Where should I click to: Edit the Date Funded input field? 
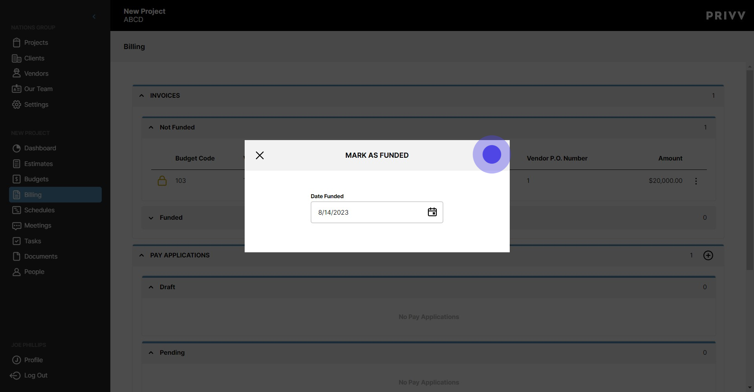click(x=377, y=212)
